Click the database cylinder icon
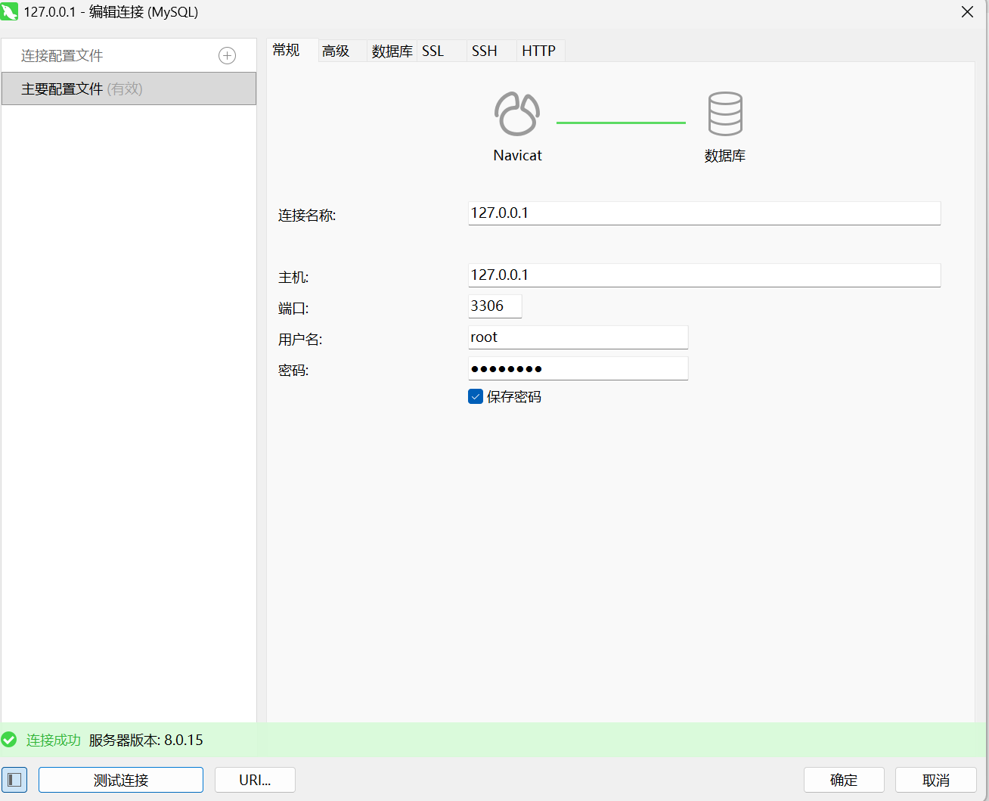The width and height of the screenshot is (989, 801). 725,113
